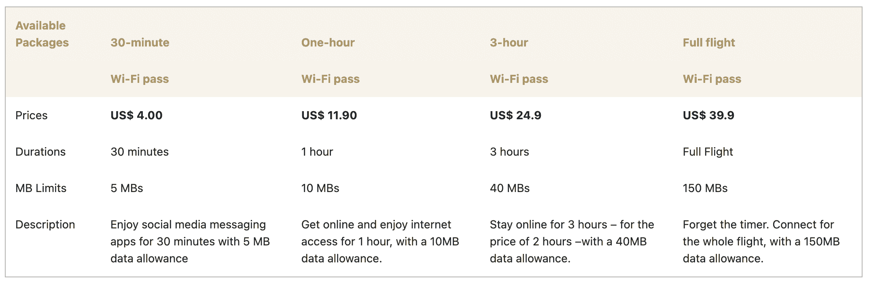Image resolution: width=869 pixels, height=283 pixels.
Task: Click the "5 MBs" limit cell
Action: tap(127, 188)
